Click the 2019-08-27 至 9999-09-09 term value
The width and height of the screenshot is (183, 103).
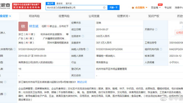coord(32,56)
